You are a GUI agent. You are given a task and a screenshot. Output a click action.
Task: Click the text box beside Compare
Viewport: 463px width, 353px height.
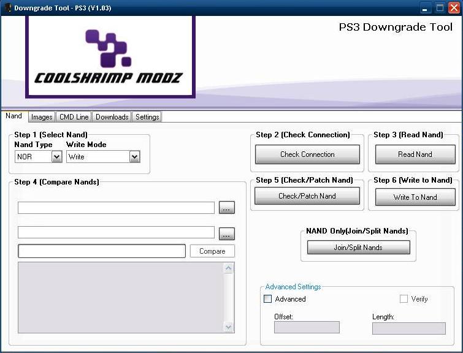coord(102,251)
